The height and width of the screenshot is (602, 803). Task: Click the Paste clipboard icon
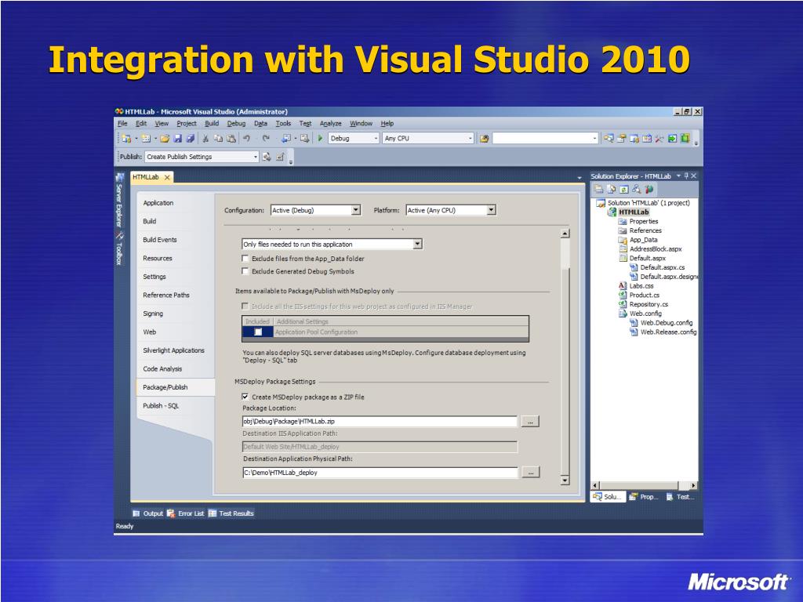click(x=231, y=139)
